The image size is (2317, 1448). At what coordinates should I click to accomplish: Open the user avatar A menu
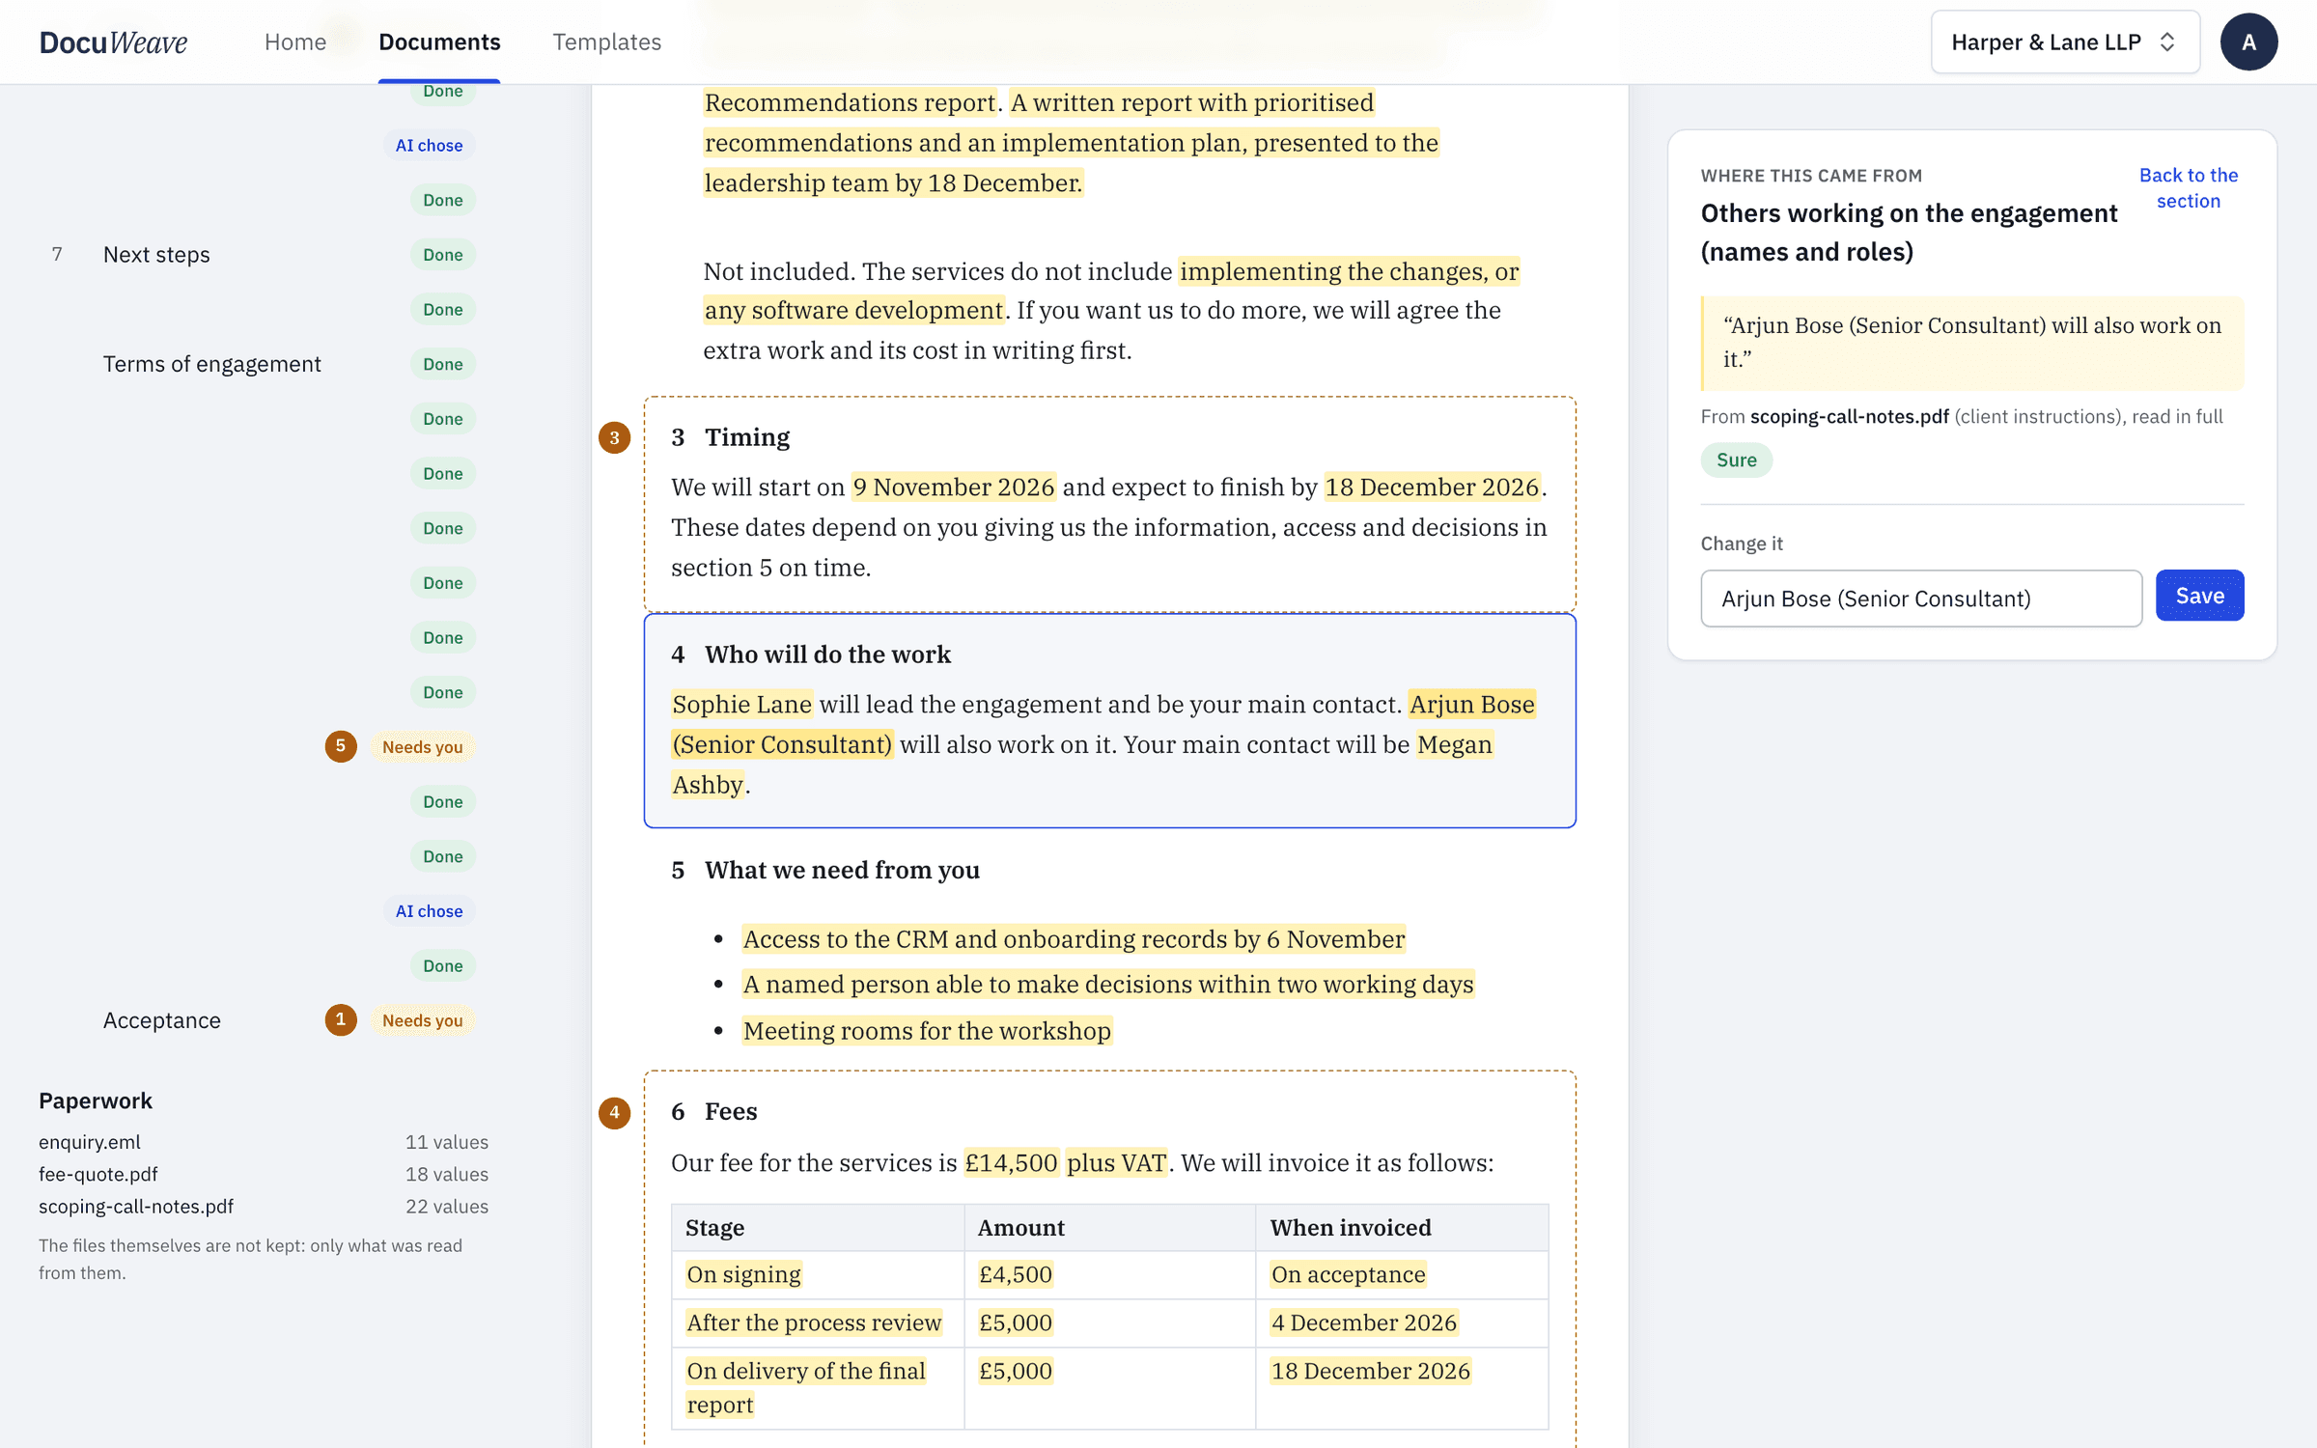pyautogui.click(x=2248, y=42)
